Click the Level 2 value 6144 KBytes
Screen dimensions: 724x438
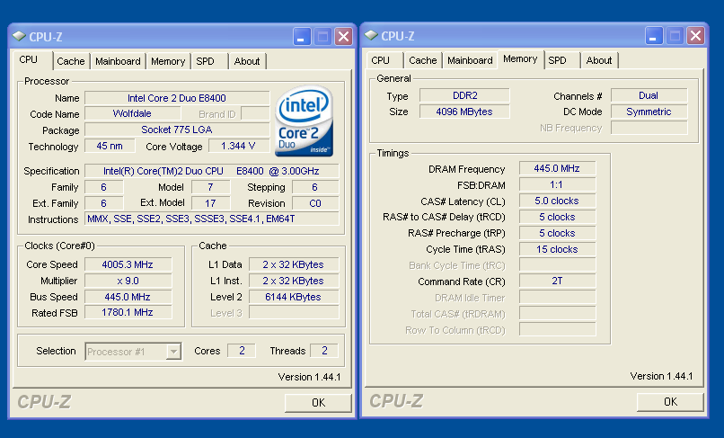pos(294,297)
